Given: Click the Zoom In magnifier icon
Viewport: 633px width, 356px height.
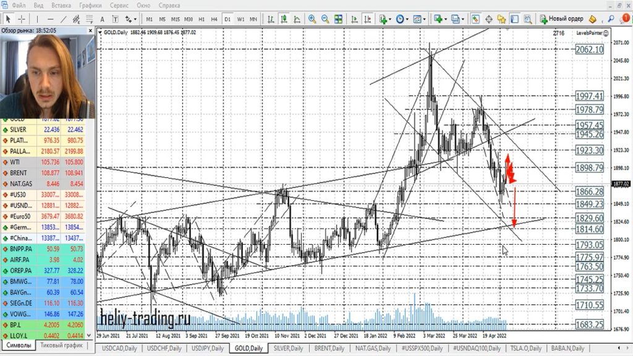Looking at the screenshot, I should pyautogui.click(x=312, y=19).
